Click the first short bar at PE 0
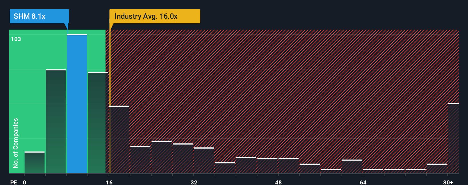The height and width of the screenshot is (185, 468). click(x=35, y=162)
